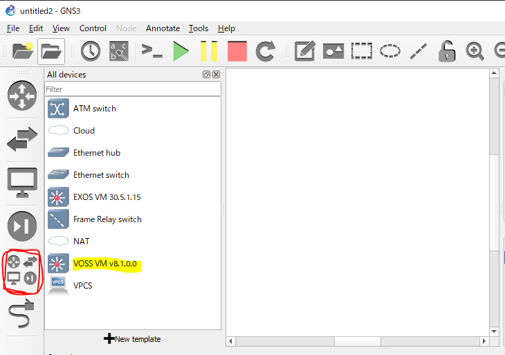Image resolution: width=505 pixels, height=355 pixels.
Task: Open the Control menu
Action: [93, 28]
